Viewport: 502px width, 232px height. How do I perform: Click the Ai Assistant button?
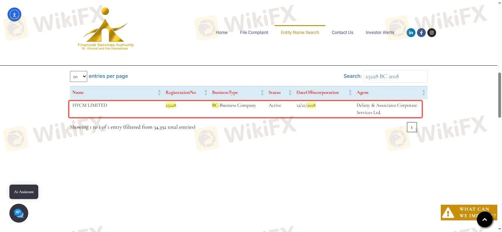[x=24, y=192]
